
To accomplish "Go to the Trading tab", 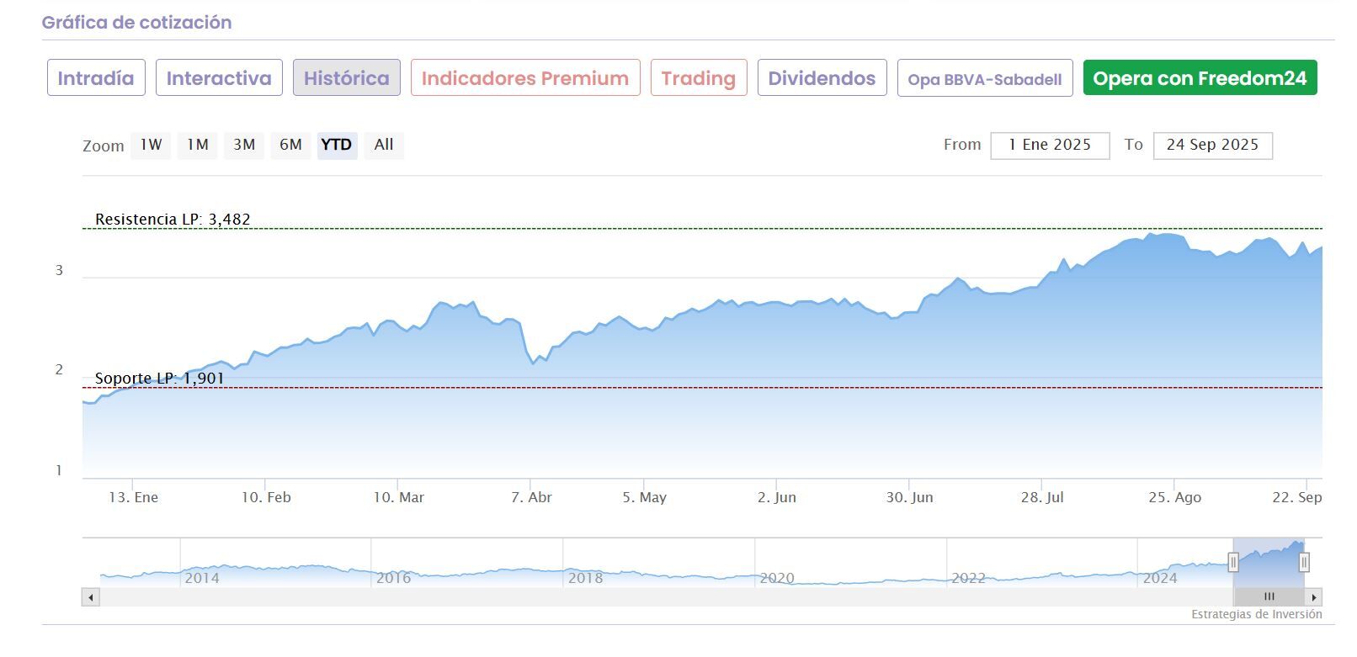I will tap(699, 78).
